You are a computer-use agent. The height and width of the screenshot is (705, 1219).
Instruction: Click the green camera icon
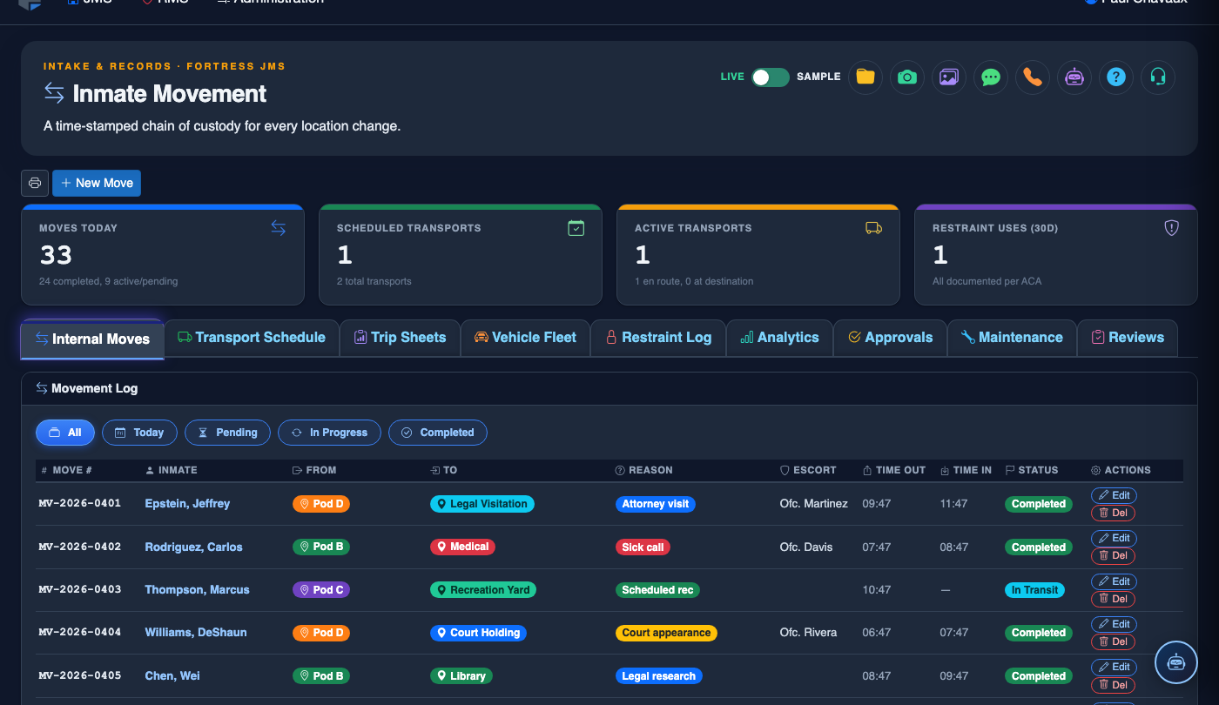pyautogui.click(x=906, y=77)
